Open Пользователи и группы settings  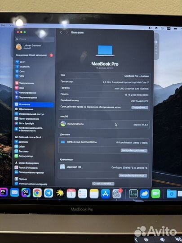29,172
